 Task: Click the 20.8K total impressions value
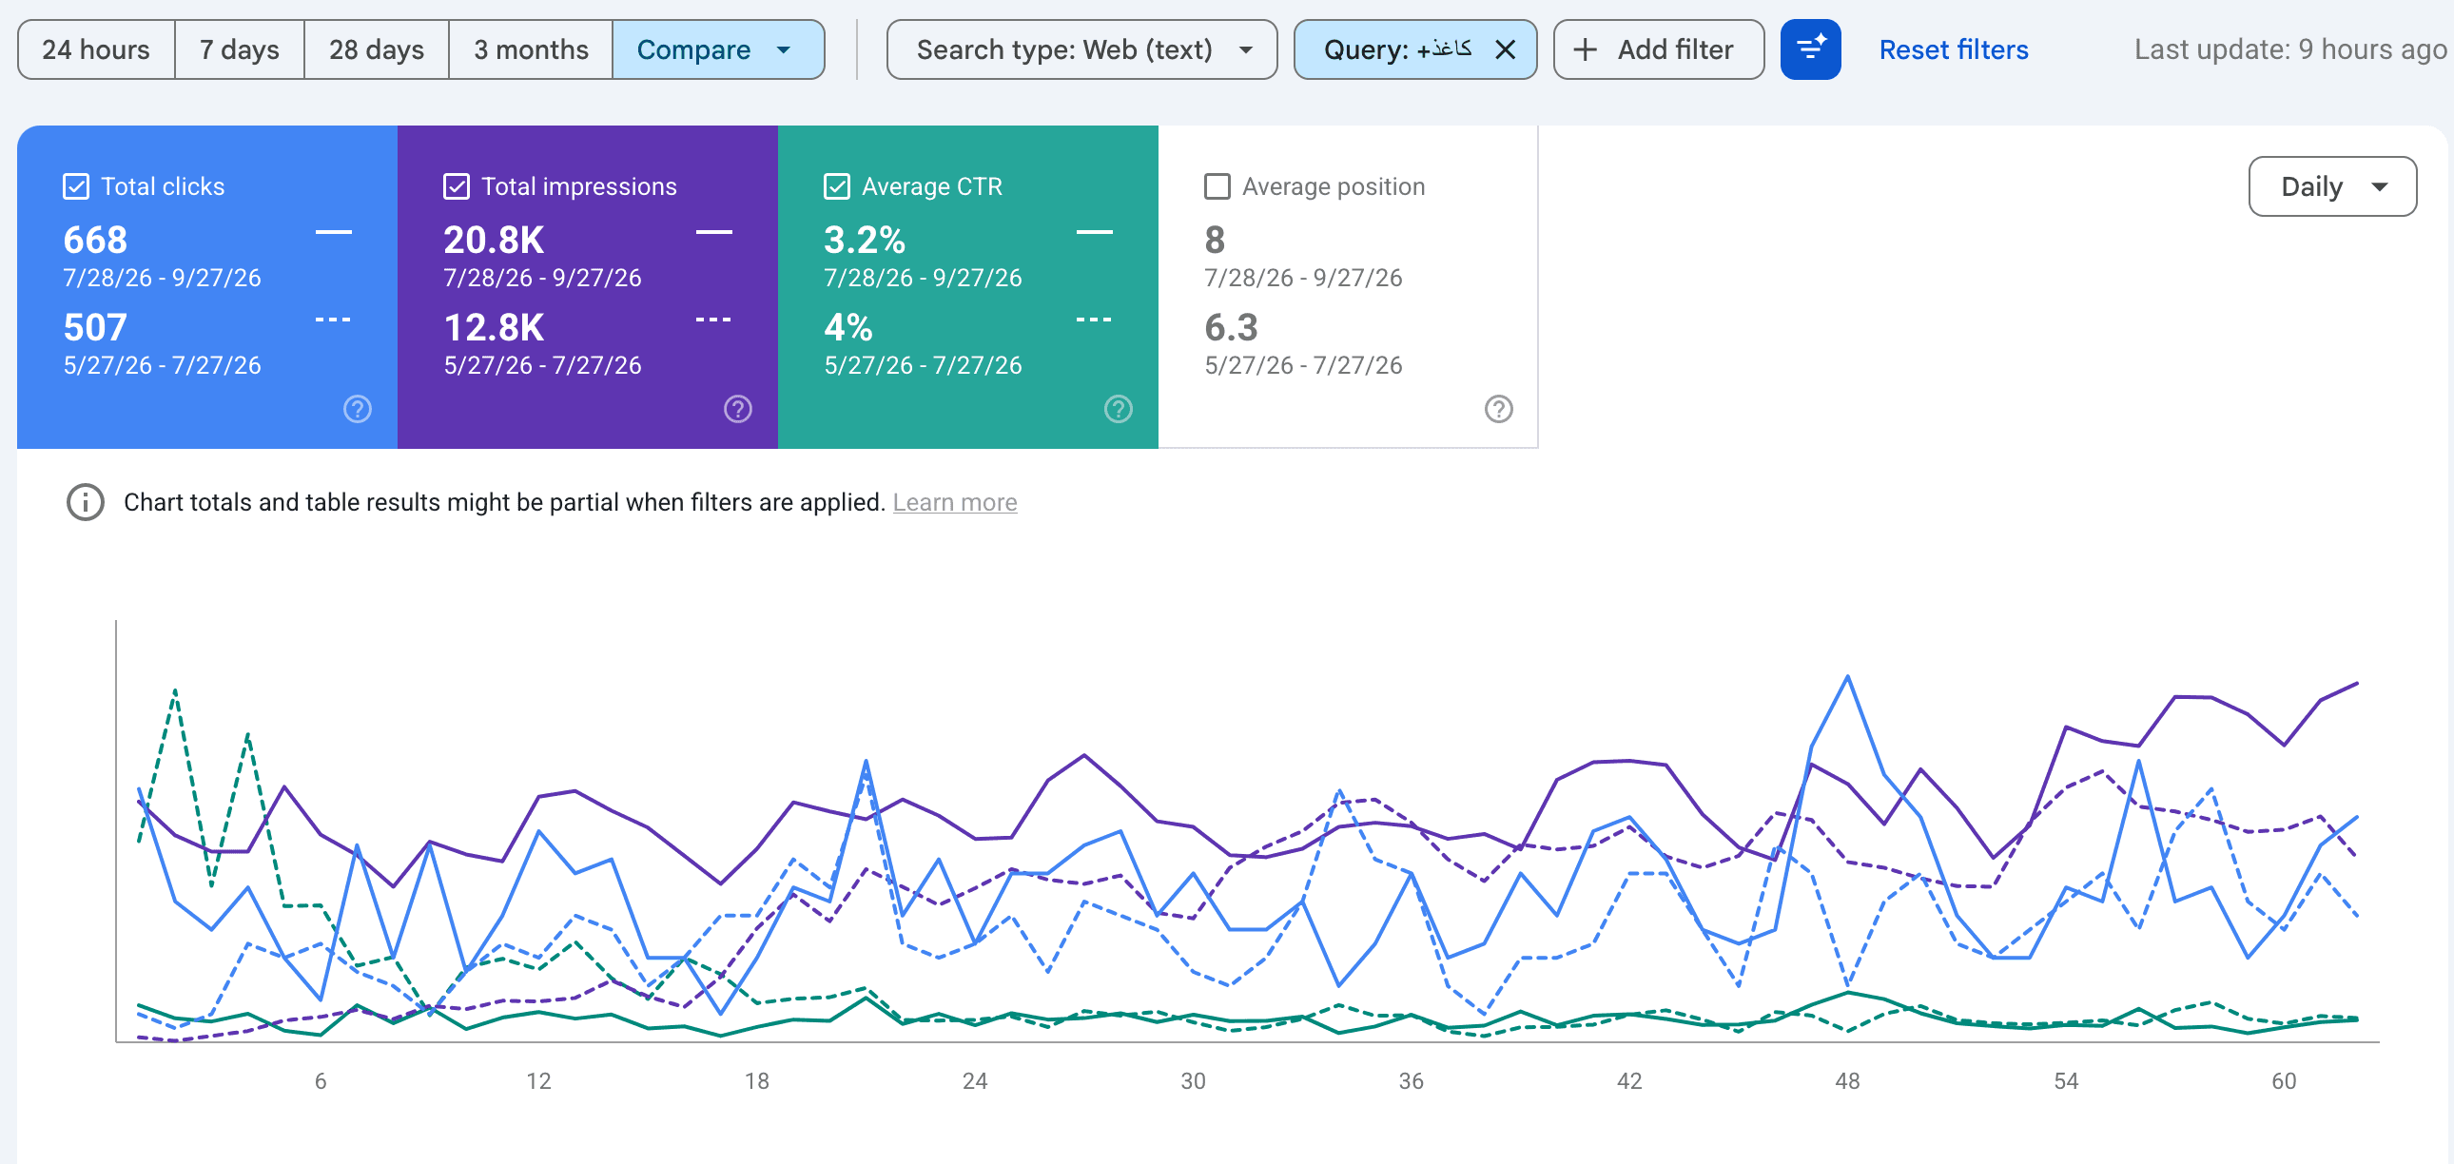[x=494, y=240]
